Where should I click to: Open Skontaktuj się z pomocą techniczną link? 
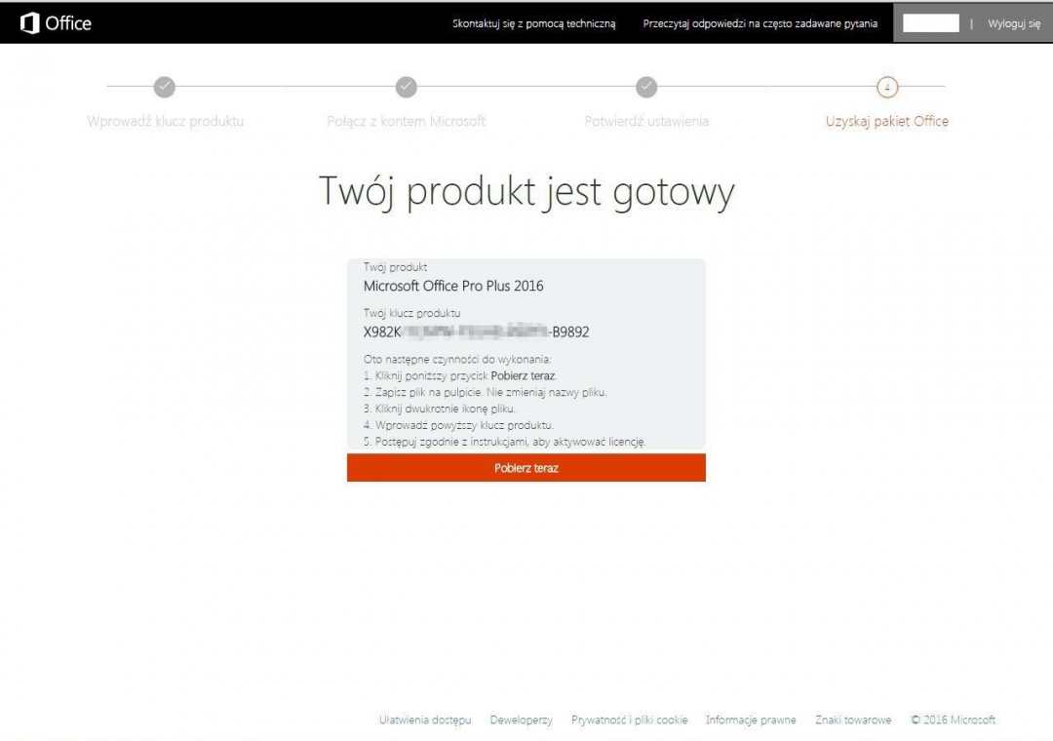click(533, 23)
